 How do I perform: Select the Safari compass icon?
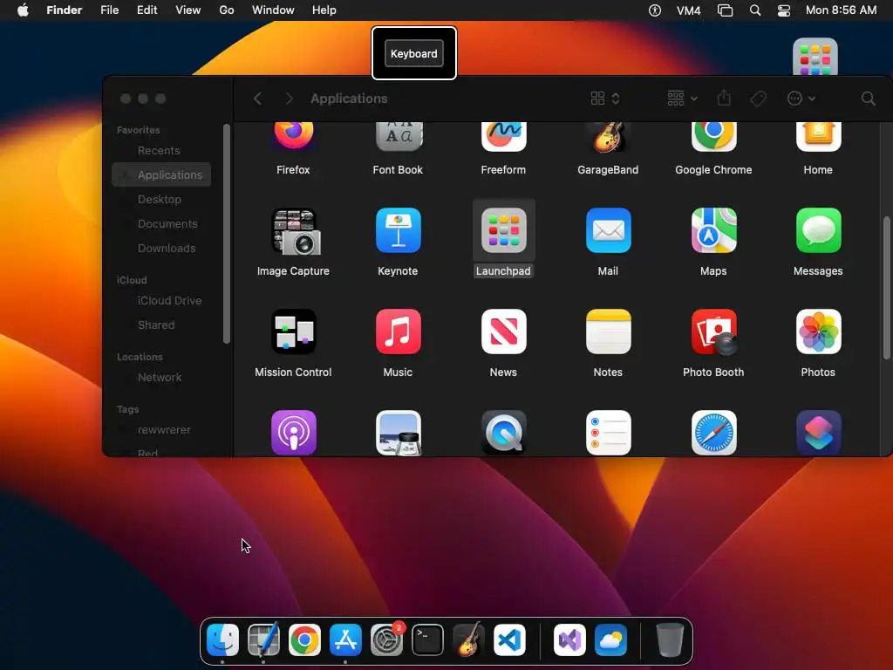713,433
